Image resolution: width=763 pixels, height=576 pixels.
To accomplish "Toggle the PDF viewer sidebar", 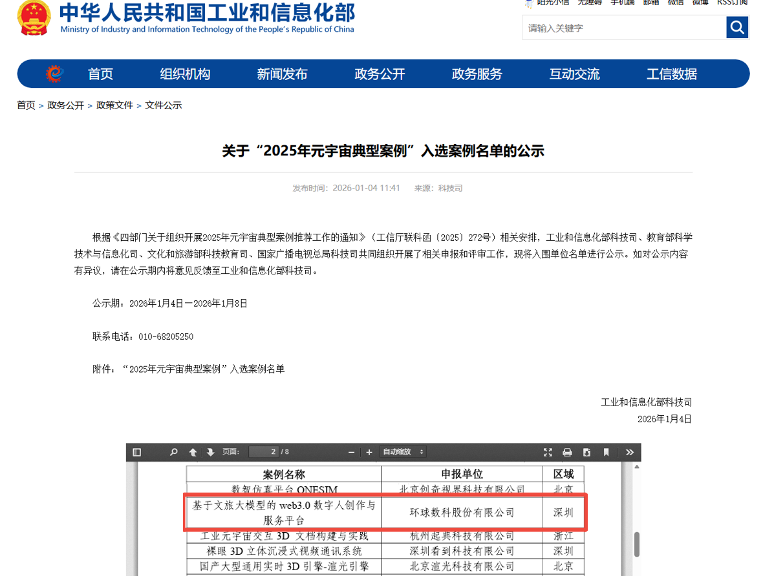I will pos(136,452).
